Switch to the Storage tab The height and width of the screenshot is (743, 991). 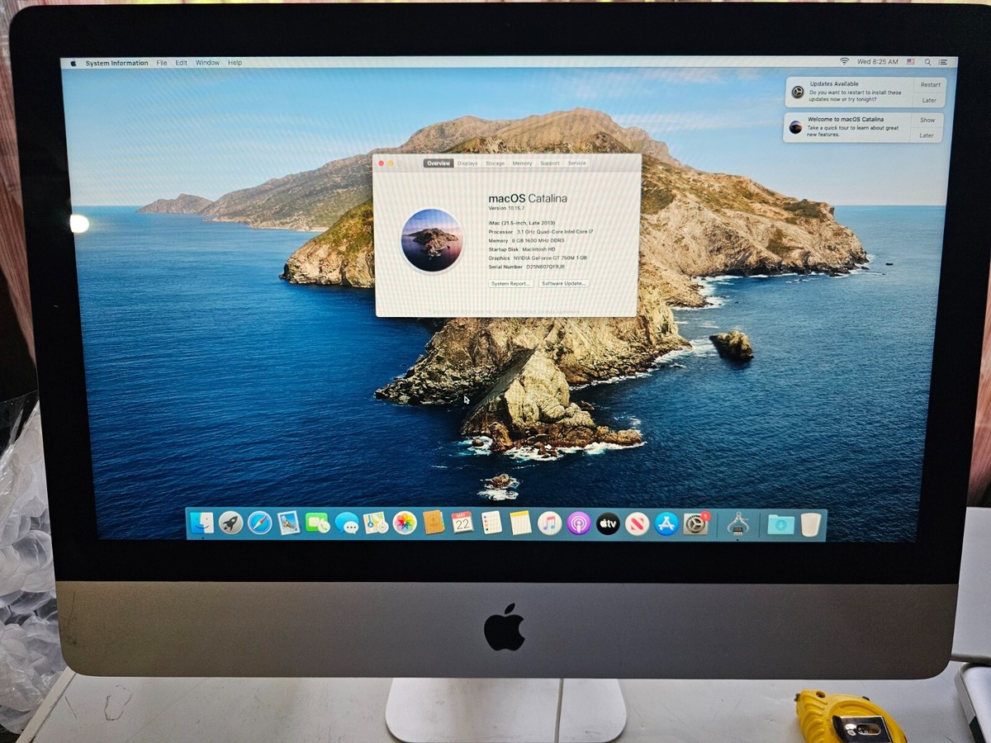(x=495, y=163)
